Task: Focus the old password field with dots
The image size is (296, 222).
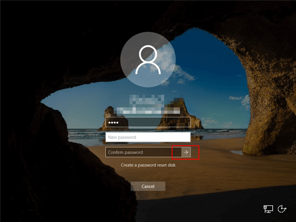Action: 148,122
